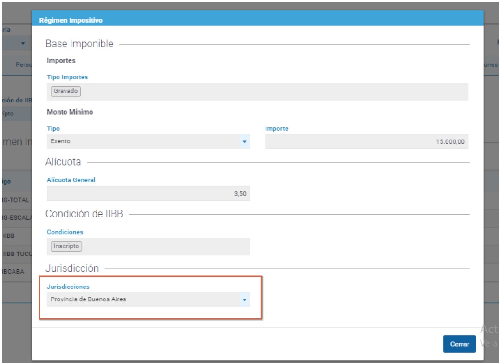Open the Tipo dropdown showing Exento
500x363 pixels.
148,141
